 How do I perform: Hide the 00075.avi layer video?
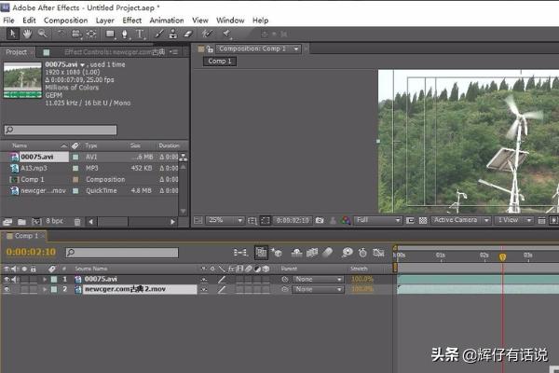pos(7,279)
